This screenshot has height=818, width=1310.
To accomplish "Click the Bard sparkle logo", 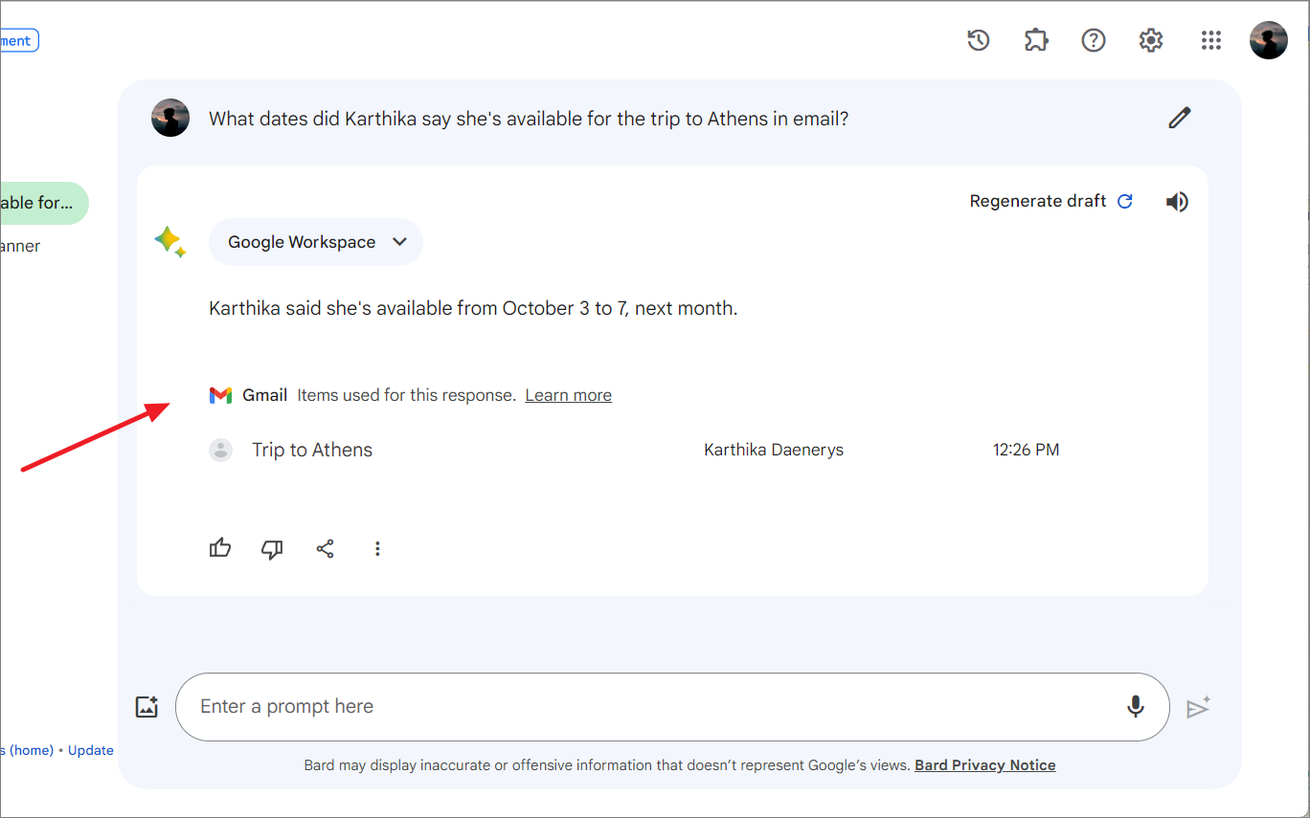I will tap(170, 242).
